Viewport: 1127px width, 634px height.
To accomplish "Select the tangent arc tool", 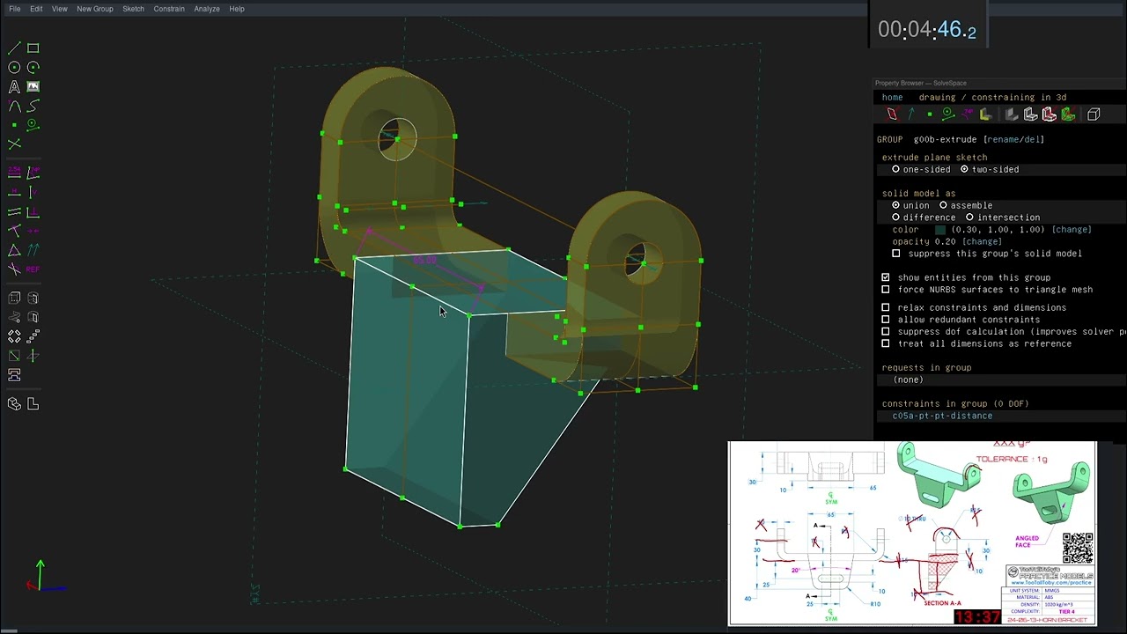I will (x=14, y=106).
